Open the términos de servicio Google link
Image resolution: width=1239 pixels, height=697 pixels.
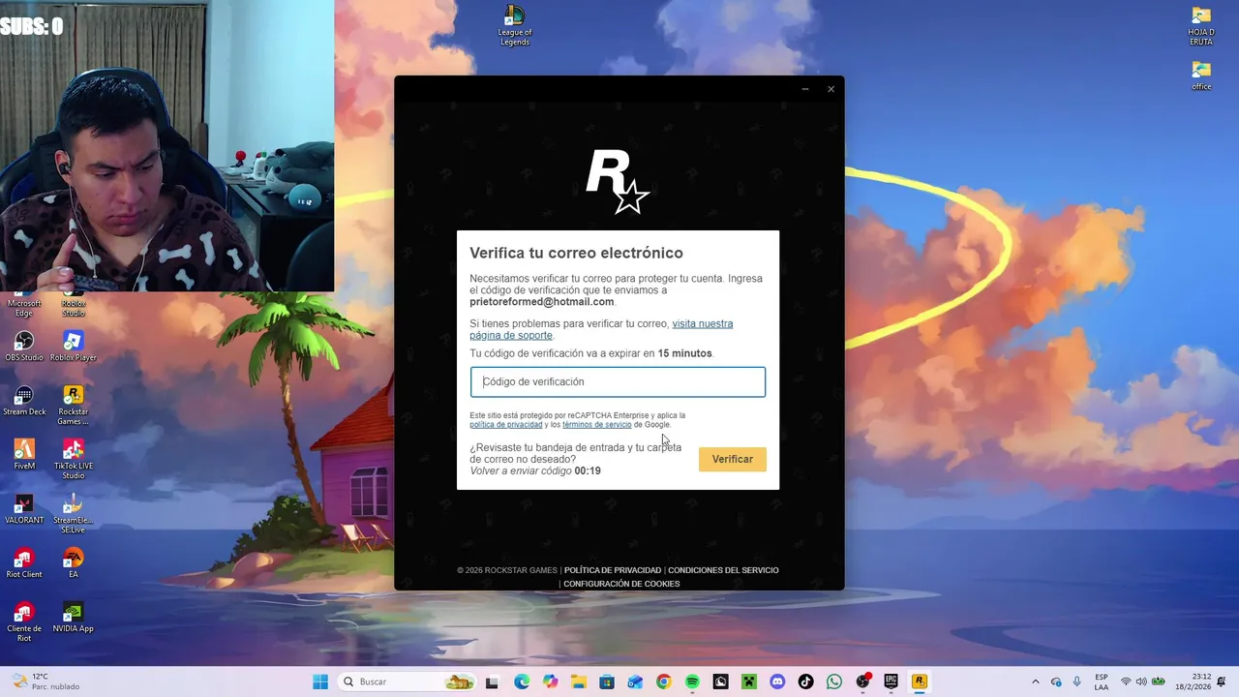coord(596,425)
